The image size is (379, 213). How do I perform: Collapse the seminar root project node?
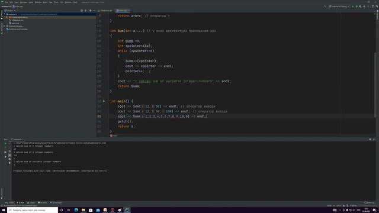tap(4, 14)
